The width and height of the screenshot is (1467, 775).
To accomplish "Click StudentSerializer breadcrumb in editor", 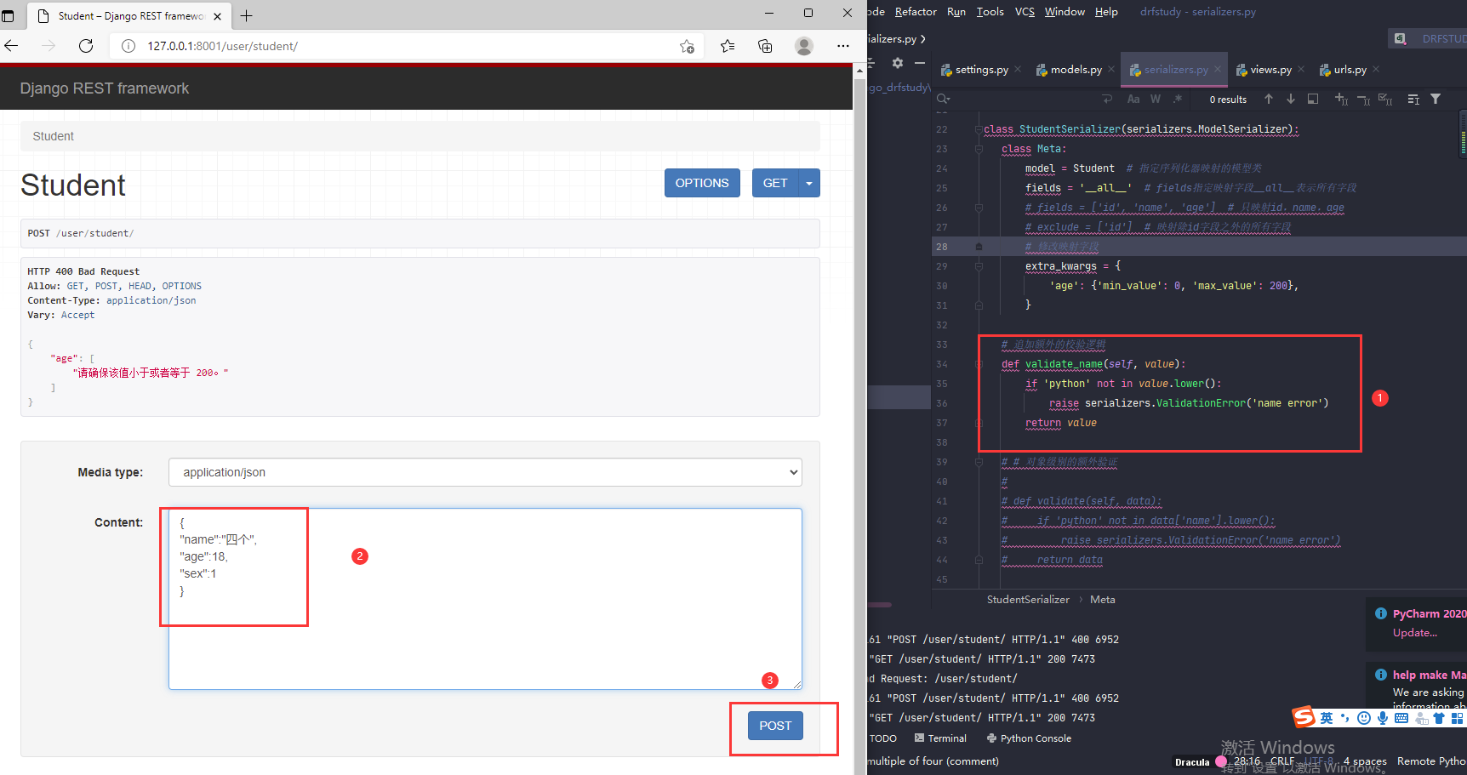I will click(x=1028, y=600).
